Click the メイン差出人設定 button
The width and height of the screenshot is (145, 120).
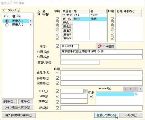pos(18,107)
